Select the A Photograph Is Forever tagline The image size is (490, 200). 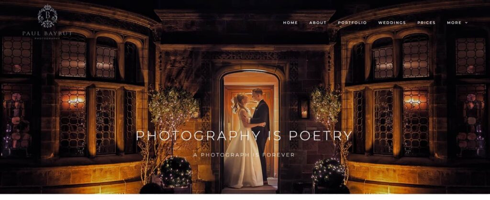click(x=244, y=155)
